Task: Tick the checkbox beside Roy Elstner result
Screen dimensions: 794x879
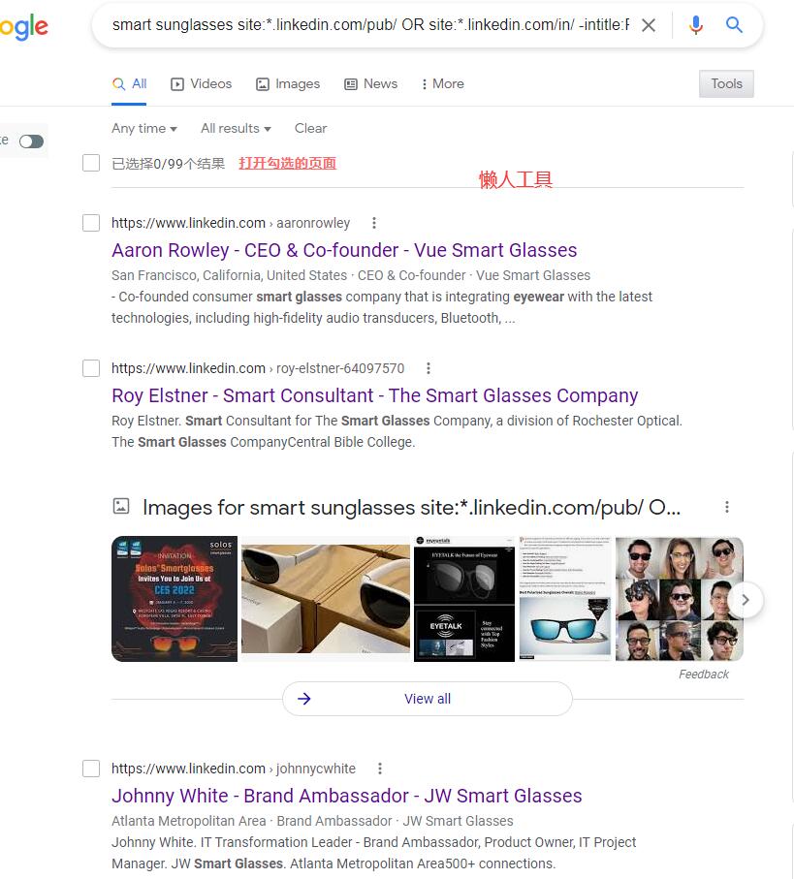Action: tap(91, 368)
